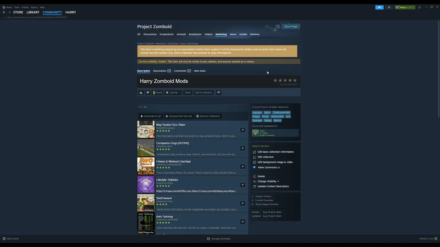Click Unsubscribe from all
This screenshot has height=247, width=440.
(178, 116)
